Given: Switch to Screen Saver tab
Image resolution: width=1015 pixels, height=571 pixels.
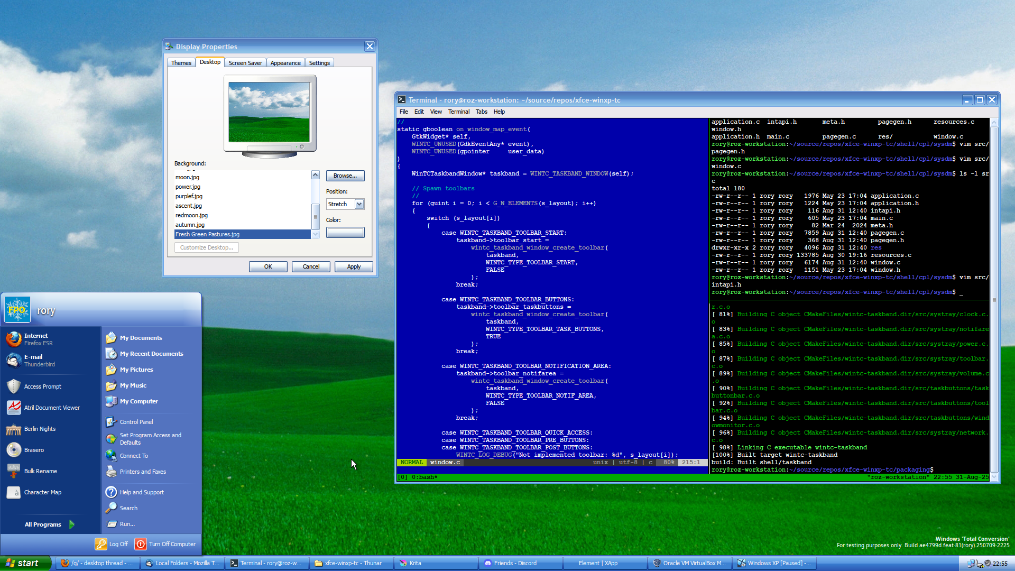Looking at the screenshot, I should click(x=245, y=63).
